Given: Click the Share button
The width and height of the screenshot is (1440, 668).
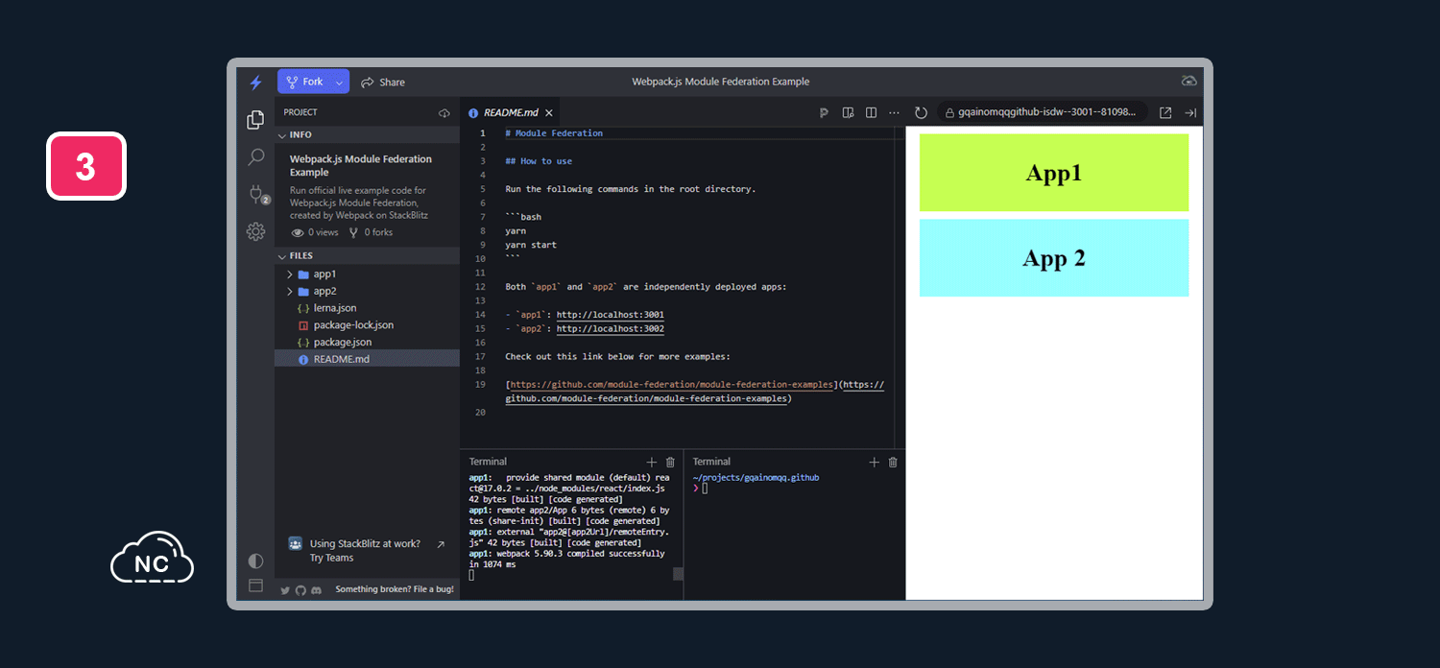Looking at the screenshot, I should pos(383,83).
